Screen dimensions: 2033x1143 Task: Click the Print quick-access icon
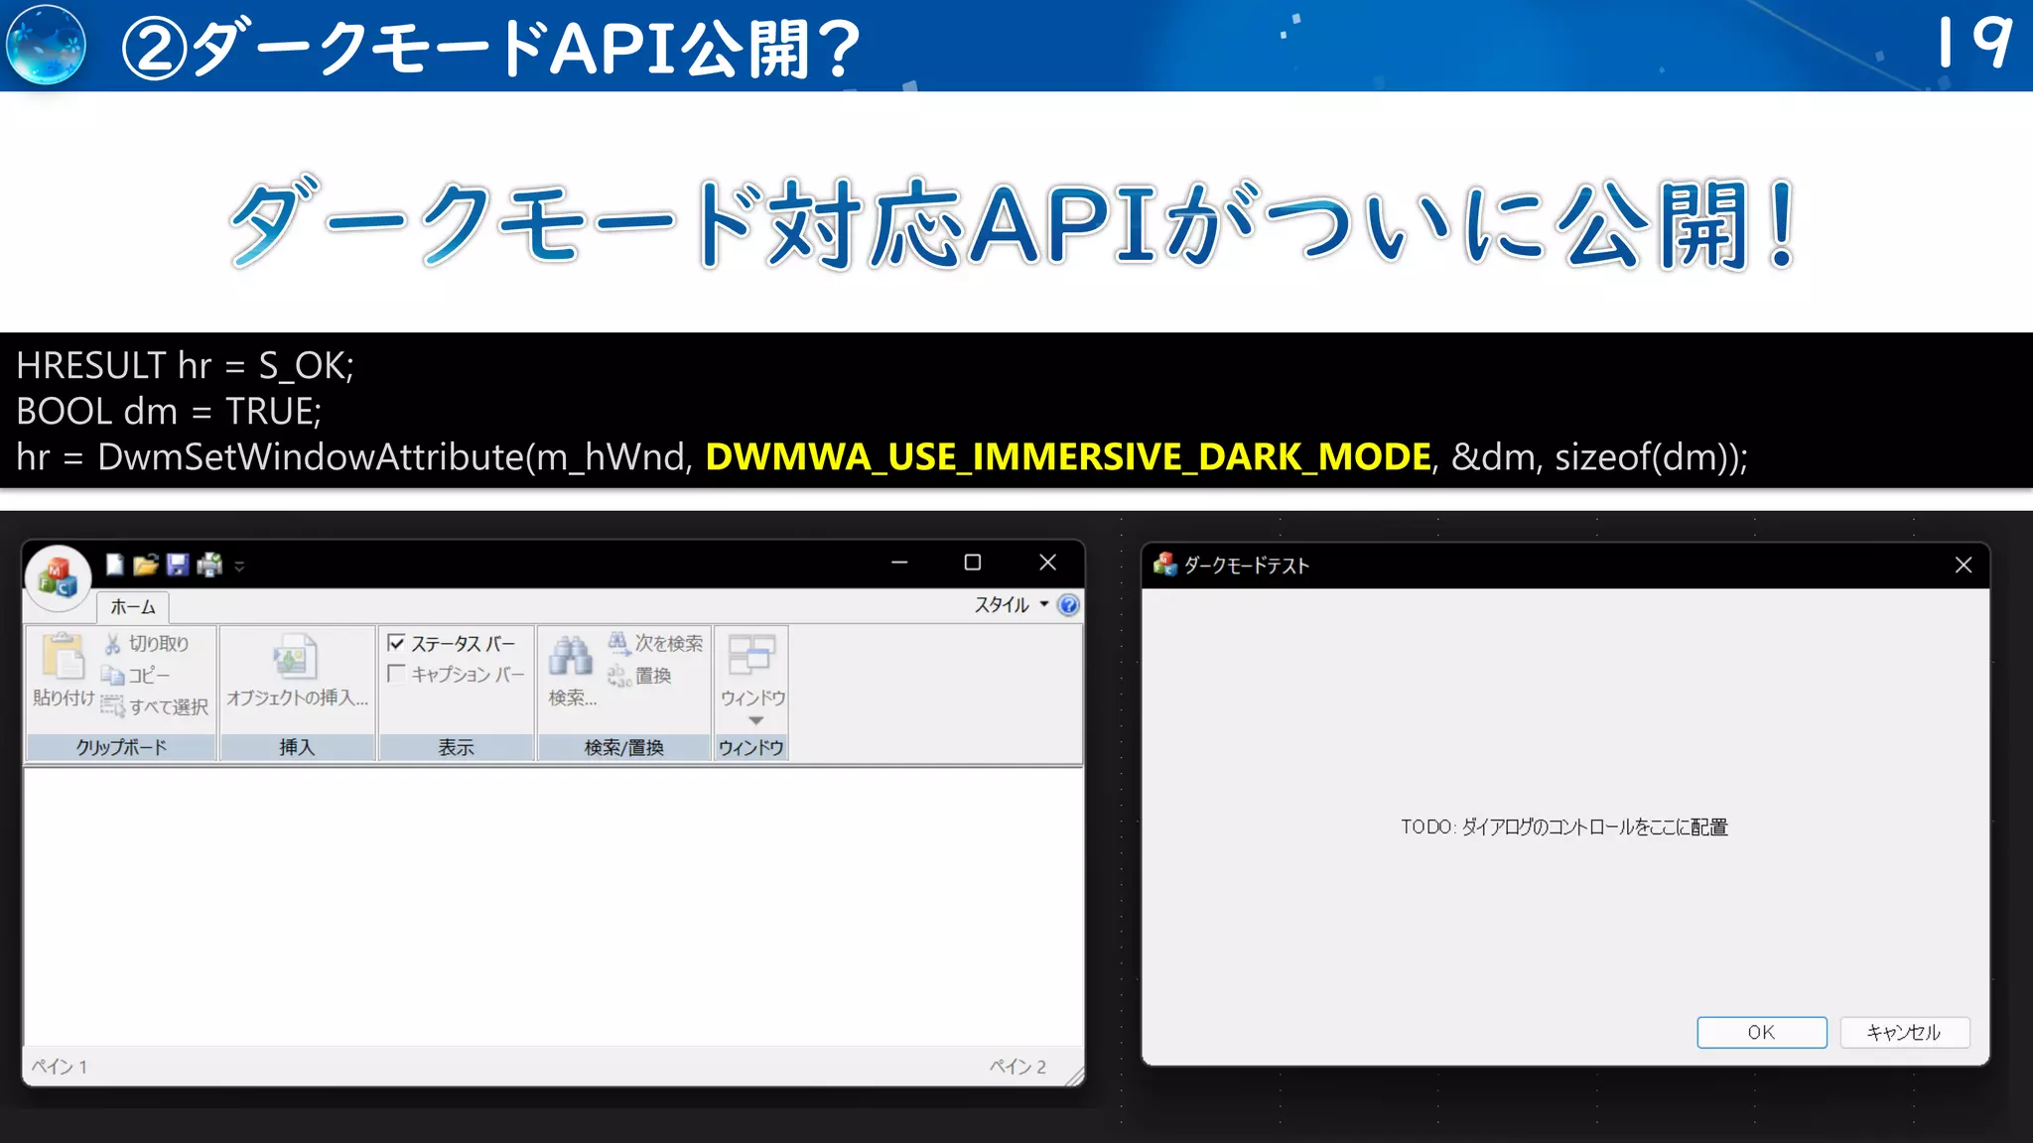tap(209, 565)
